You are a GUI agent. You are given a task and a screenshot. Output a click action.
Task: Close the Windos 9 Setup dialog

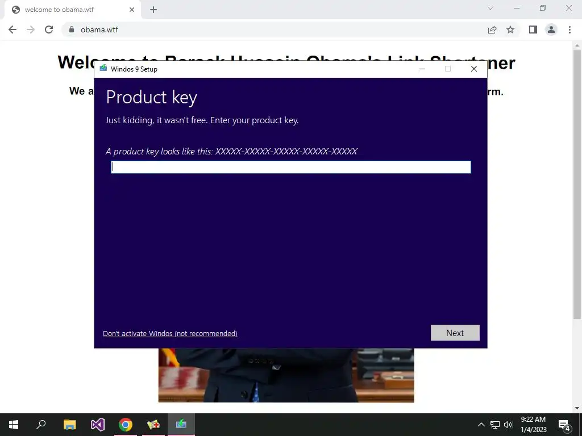click(474, 69)
